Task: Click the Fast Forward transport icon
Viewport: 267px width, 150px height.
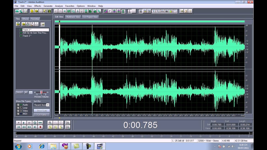Action: (29, 127)
